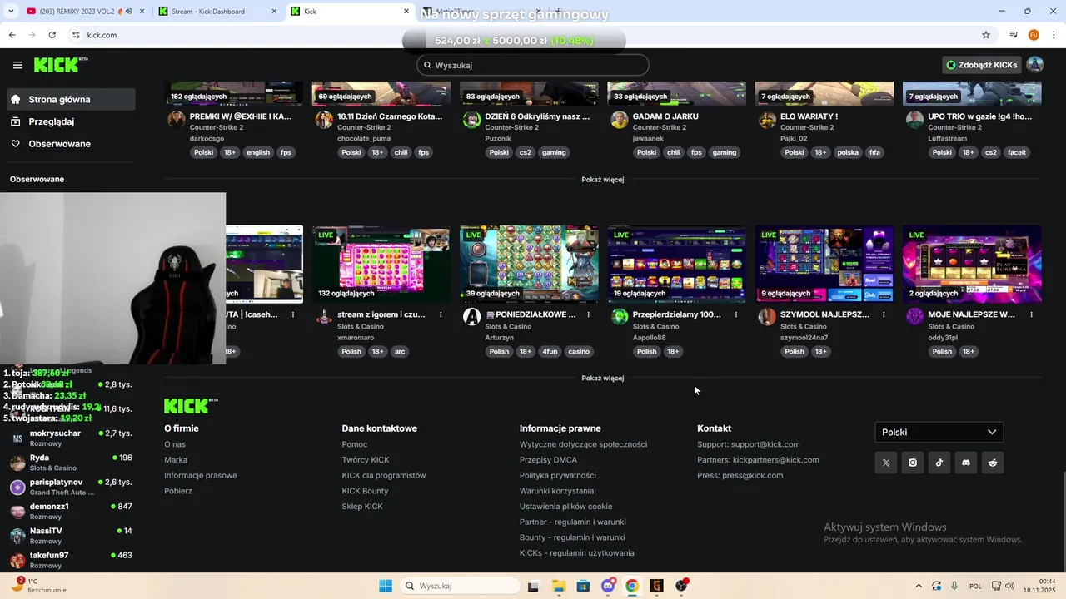Click the Arturzyn channel avatar

[472, 317]
